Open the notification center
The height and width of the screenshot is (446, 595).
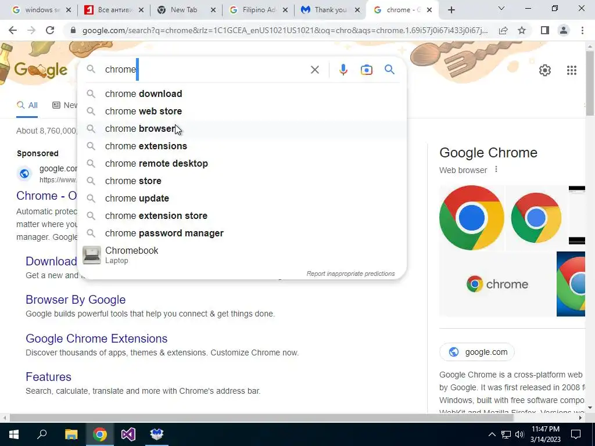pos(576,434)
